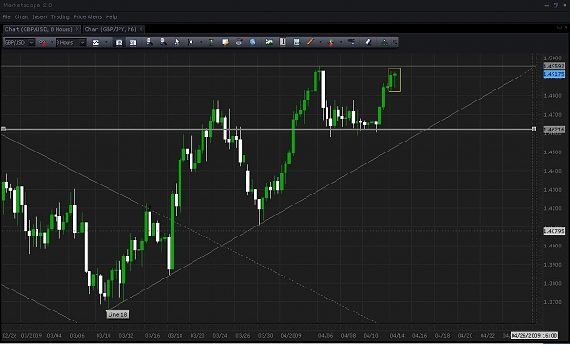
Task: Click the 04/26/2009 16:00 date label
Action: point(534,335)
